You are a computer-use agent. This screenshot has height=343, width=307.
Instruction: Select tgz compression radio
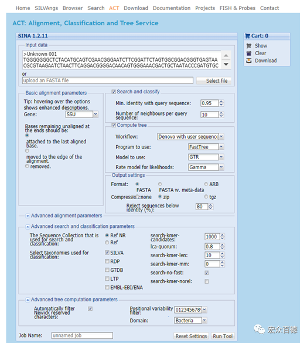pos(206,197)
